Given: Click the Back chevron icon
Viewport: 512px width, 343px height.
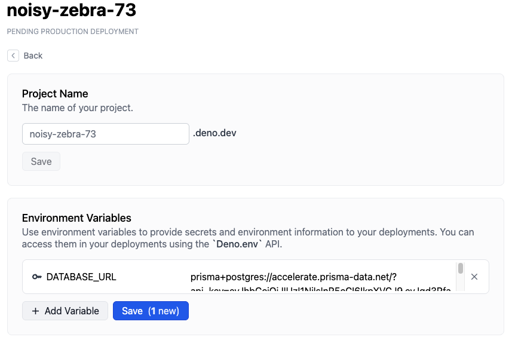Looking at the screenshot, I should coord(13,56).
